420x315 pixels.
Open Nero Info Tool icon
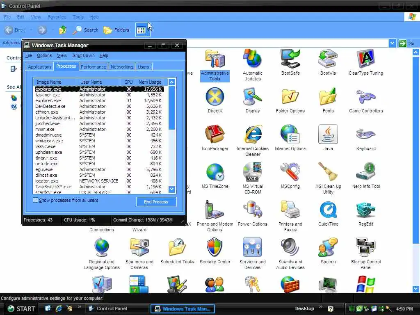pyautogui.click(x=366, y=176)
